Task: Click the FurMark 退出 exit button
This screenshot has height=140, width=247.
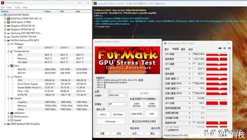Action: pyautogui.click(x=152, y=134)
